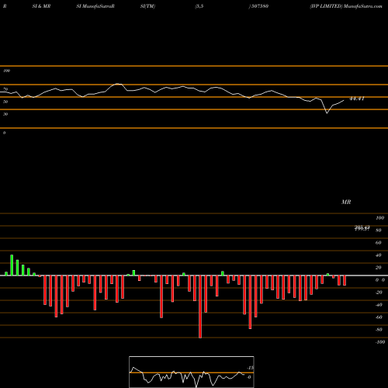
Task: Click the histogram axis label -80
Action: 379,330
